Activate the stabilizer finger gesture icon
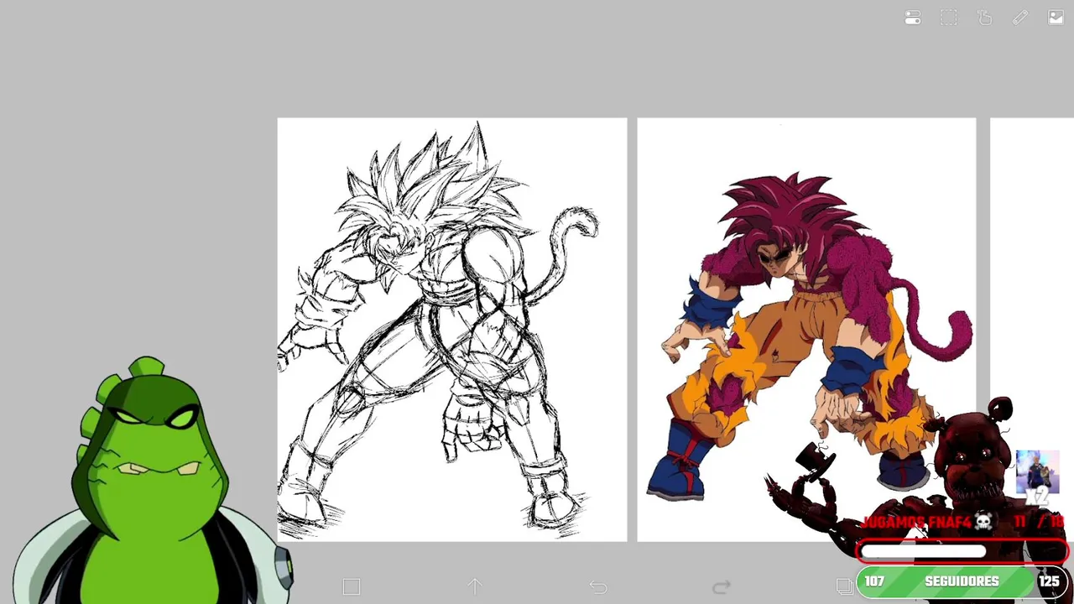Viewport: 1074px width, 604px height. tap(984, 18)
